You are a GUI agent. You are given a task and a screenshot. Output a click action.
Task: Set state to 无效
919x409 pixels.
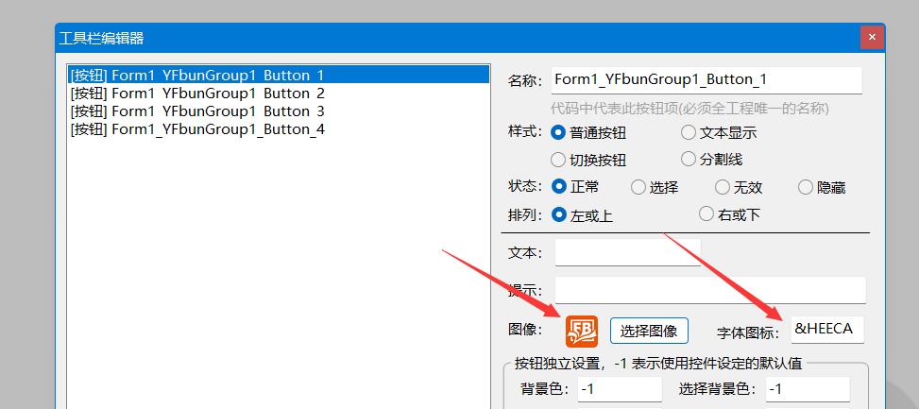click(x=723, y=187)
